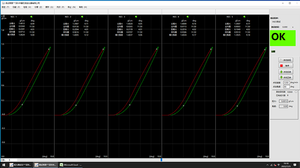Open the 功能 (F) menu
The image size is (300, 168).
(16, 7)
